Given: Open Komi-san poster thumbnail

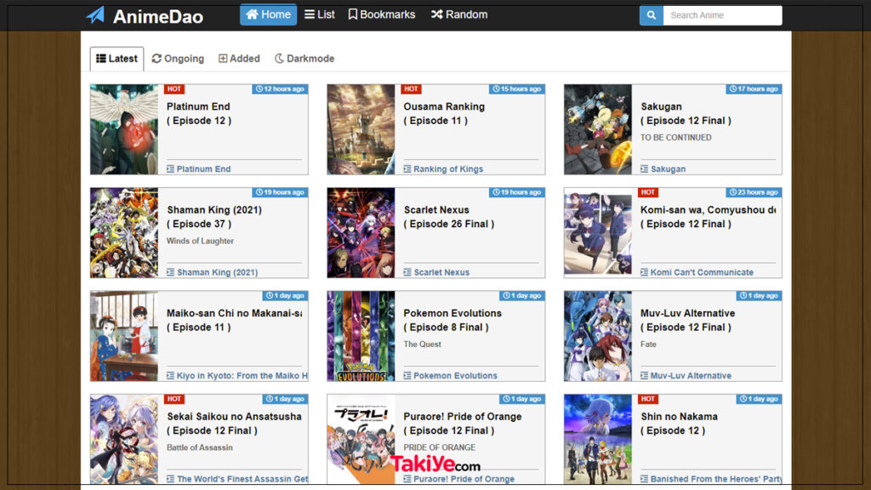Looking at the screenshot, I should 598,233.
